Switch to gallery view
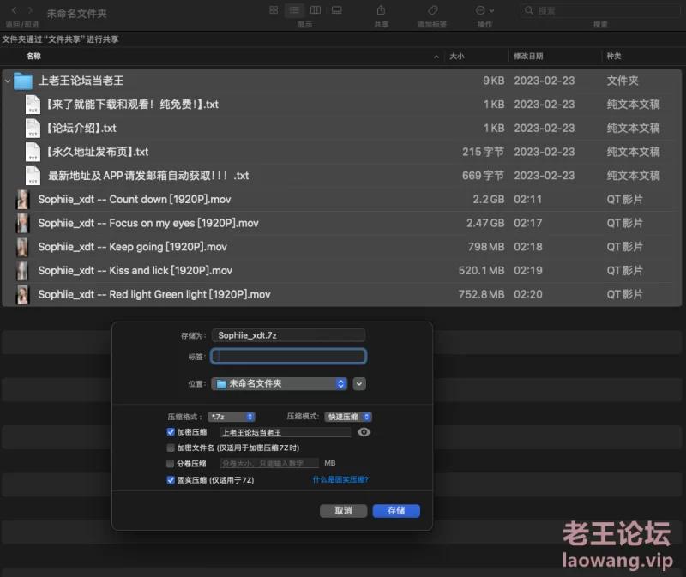Viewport: 686px width, 577px height. click(x=336, y=10)
